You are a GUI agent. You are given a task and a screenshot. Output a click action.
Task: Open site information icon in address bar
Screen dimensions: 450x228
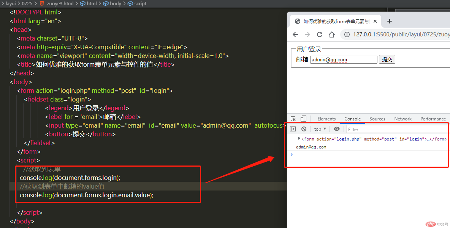(347, 34)
